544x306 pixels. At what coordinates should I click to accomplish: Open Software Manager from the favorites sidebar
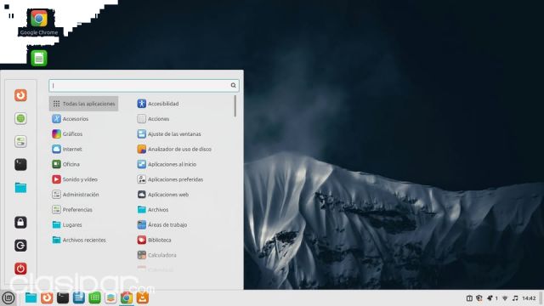[x=20, y=118]
